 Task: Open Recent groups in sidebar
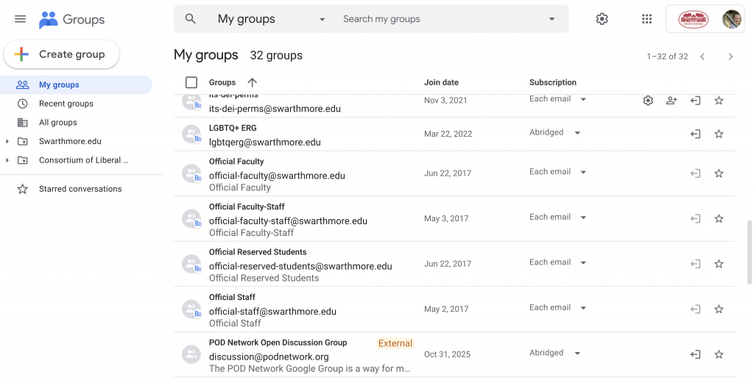tap(66, 104)
